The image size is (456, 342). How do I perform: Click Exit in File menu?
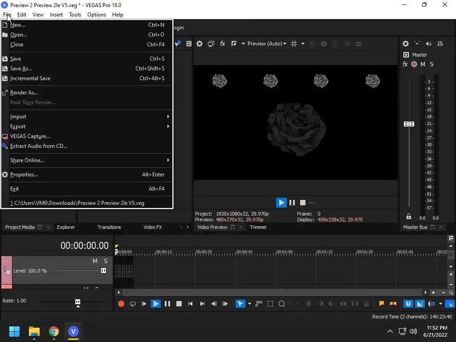coord(87,189)
